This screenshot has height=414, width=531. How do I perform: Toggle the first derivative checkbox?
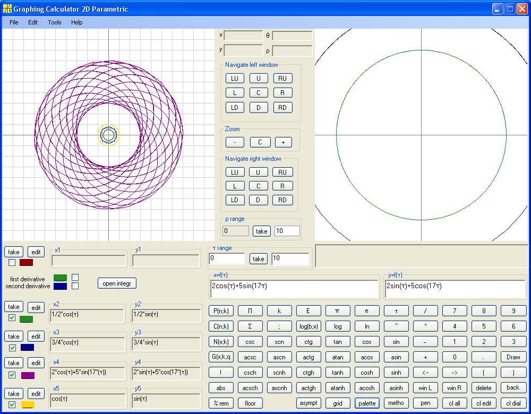(75, 278)
